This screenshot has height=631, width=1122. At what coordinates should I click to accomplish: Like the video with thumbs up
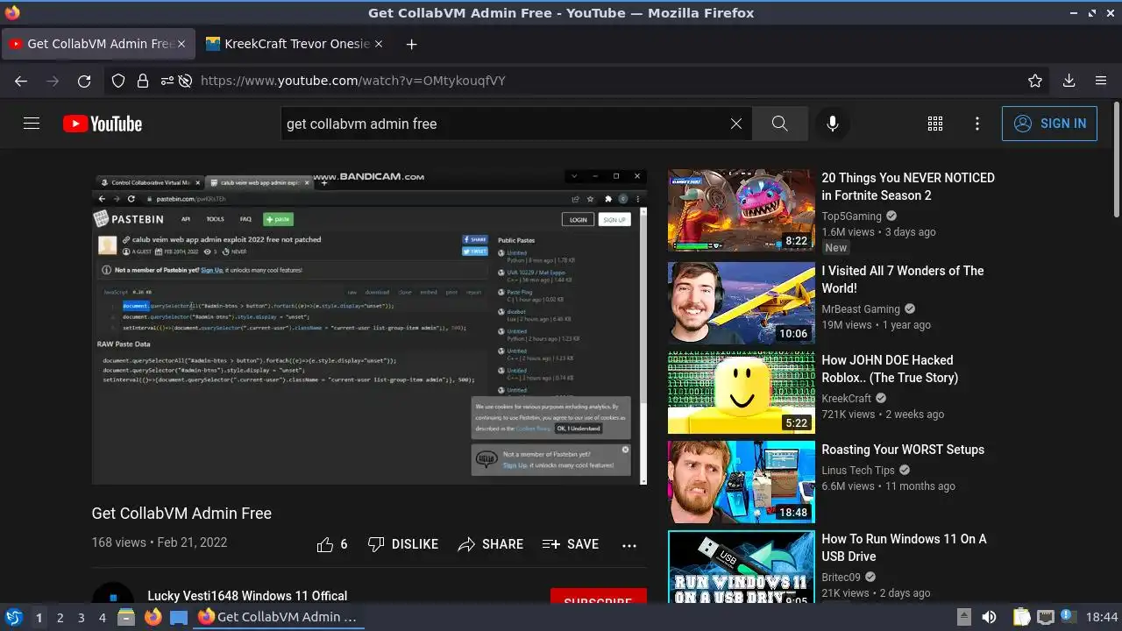pos(332,544)
